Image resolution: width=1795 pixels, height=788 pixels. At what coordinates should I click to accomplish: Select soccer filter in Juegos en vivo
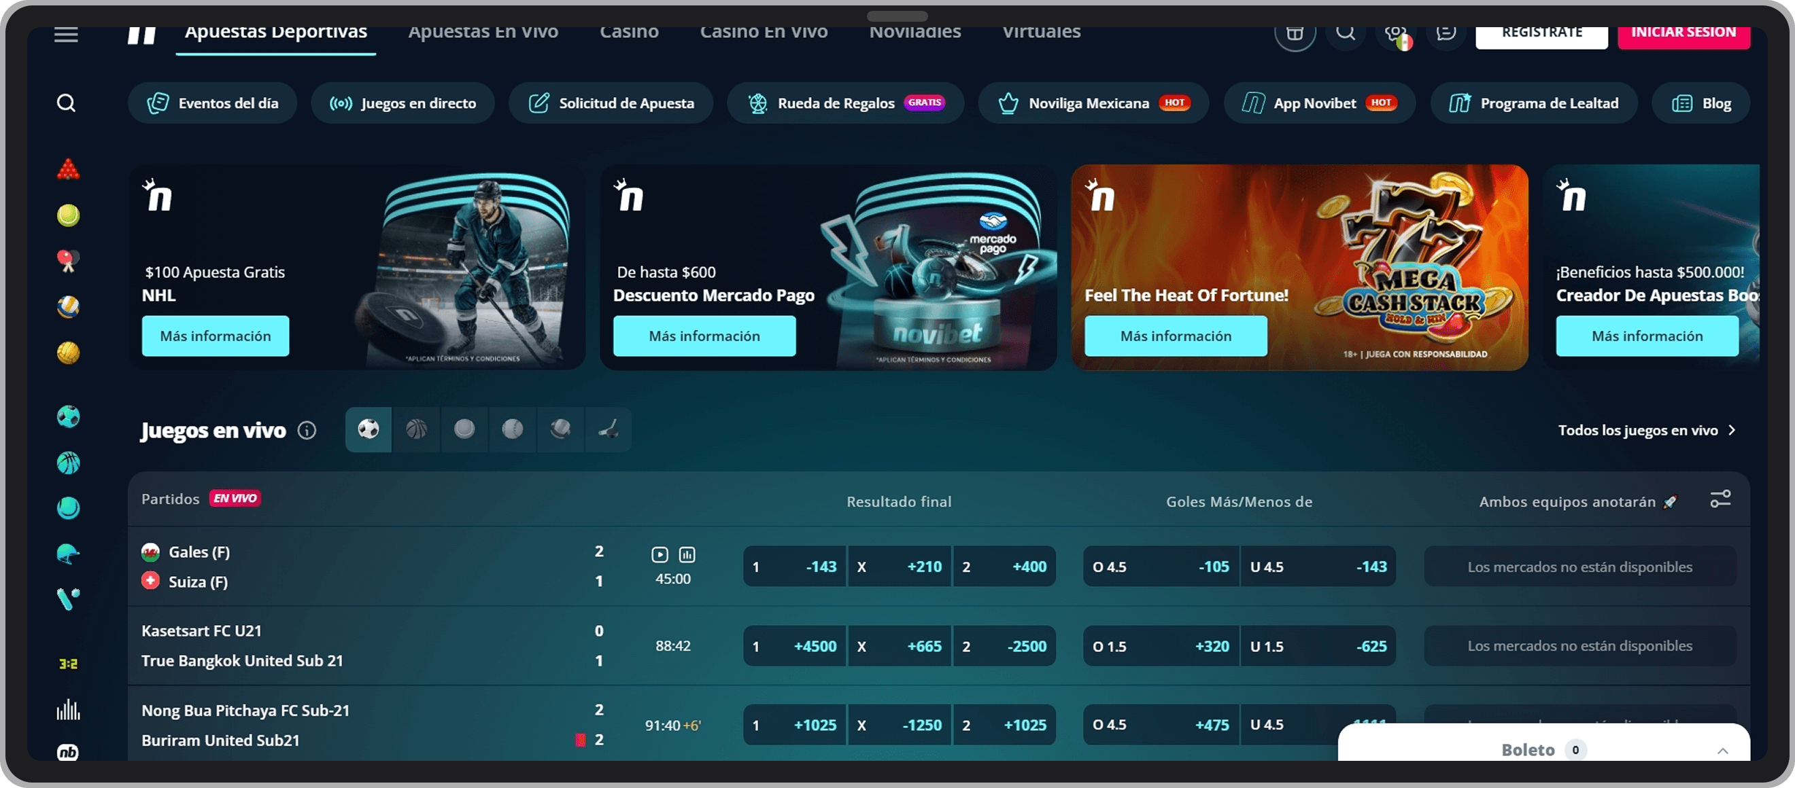pyautogui.click(x=369, y=429)
